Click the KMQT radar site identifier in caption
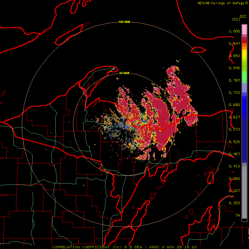 [x=154, y=247]
